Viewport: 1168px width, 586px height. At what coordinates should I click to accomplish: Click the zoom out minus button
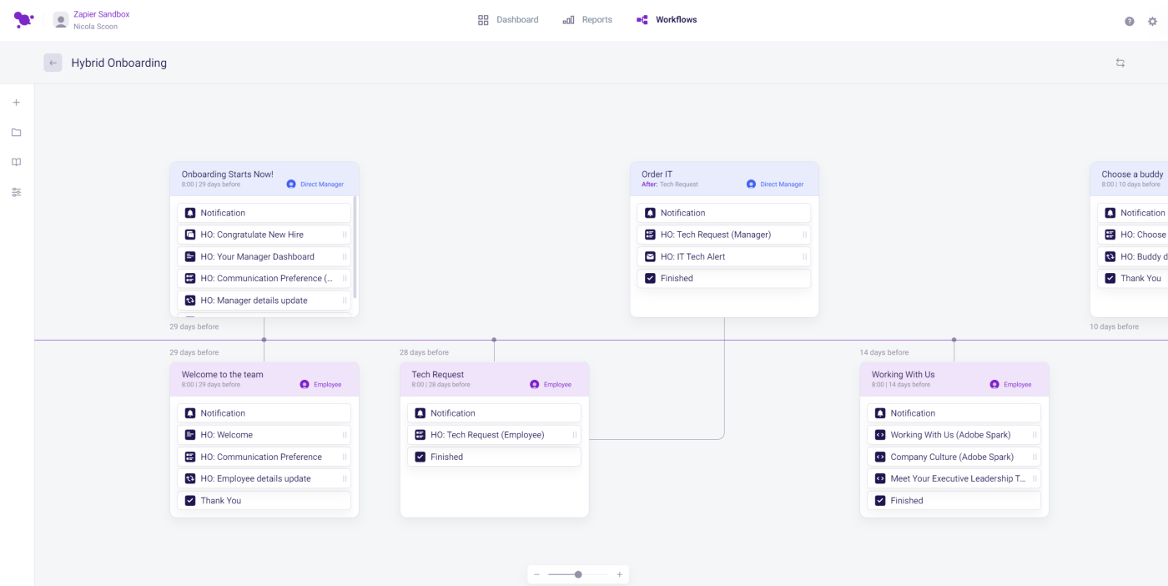pyautogui.click(x=536, y=574)
